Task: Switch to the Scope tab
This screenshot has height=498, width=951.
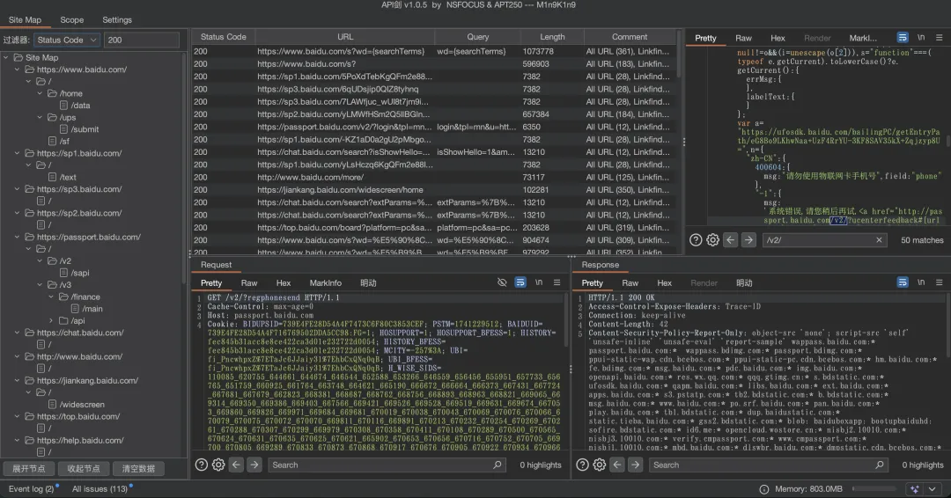Action: click(71, 20)
